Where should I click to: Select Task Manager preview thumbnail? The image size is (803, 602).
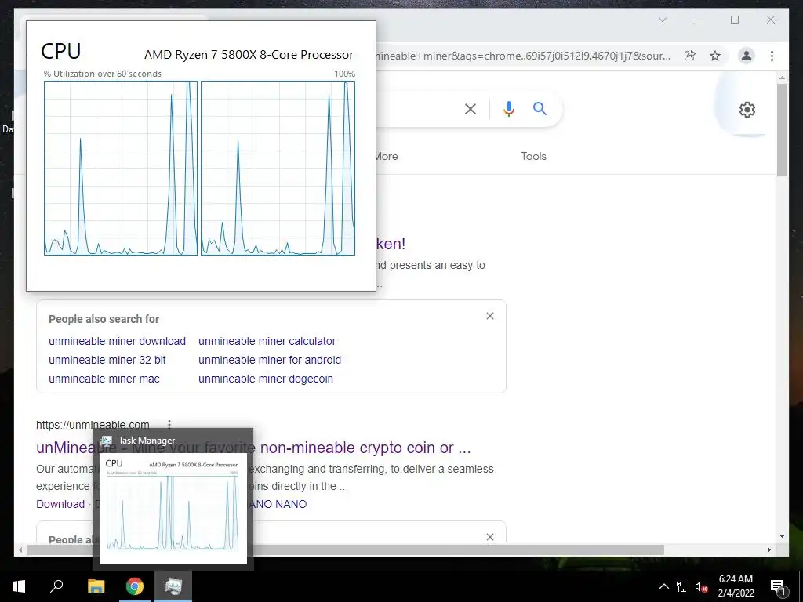click(x=173, y=507)
